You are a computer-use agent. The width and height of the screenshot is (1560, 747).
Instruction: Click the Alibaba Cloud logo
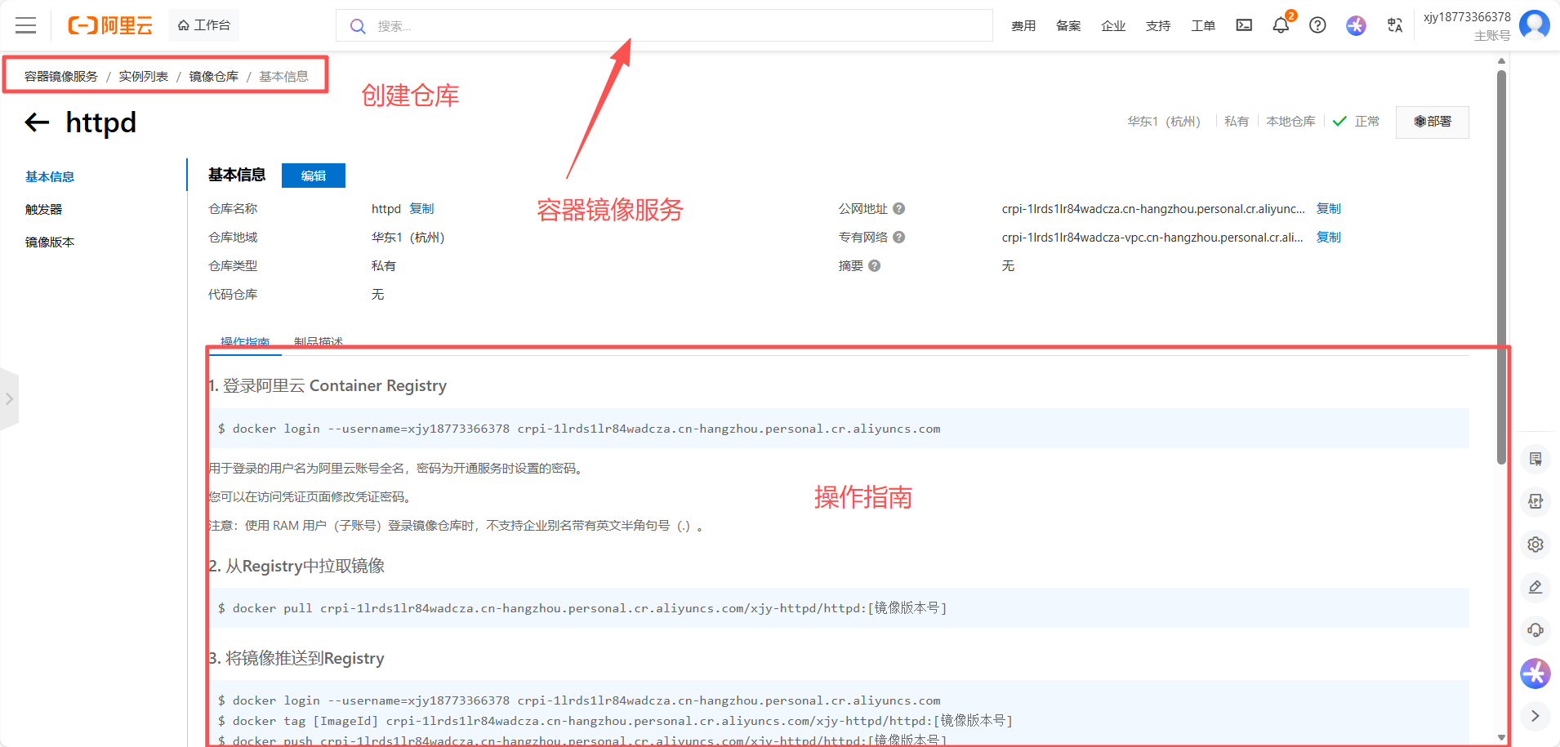tap(110, 25)
